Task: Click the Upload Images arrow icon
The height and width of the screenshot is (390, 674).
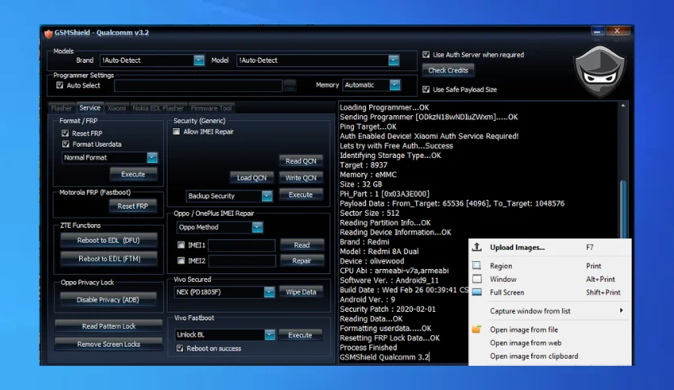Action: point(476,247)
